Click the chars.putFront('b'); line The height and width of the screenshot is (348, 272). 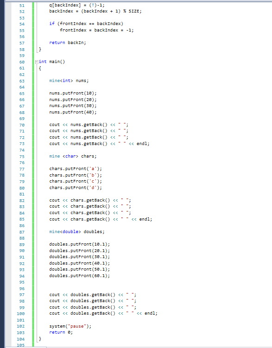coord(76,175)
